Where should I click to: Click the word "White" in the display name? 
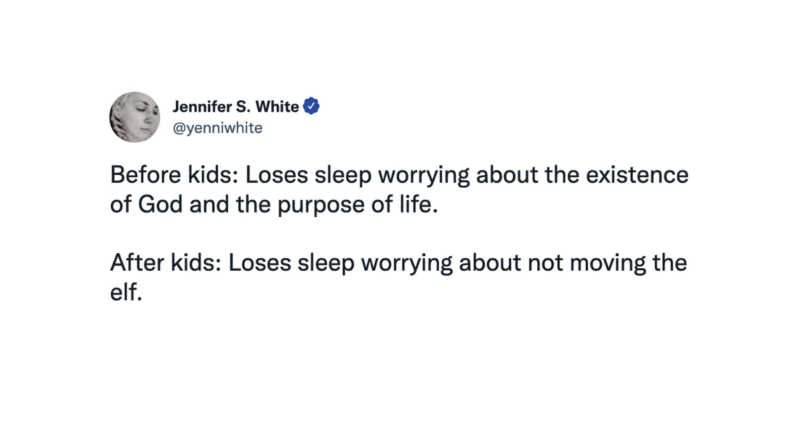[277, 107]
